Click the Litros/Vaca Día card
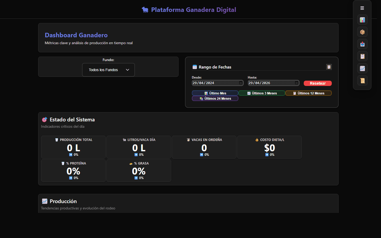Screen dimensions: 381x238 (139, 147)
